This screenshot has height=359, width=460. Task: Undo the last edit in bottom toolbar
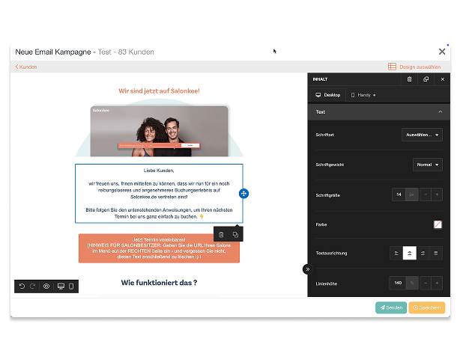(x=22, y=286)
